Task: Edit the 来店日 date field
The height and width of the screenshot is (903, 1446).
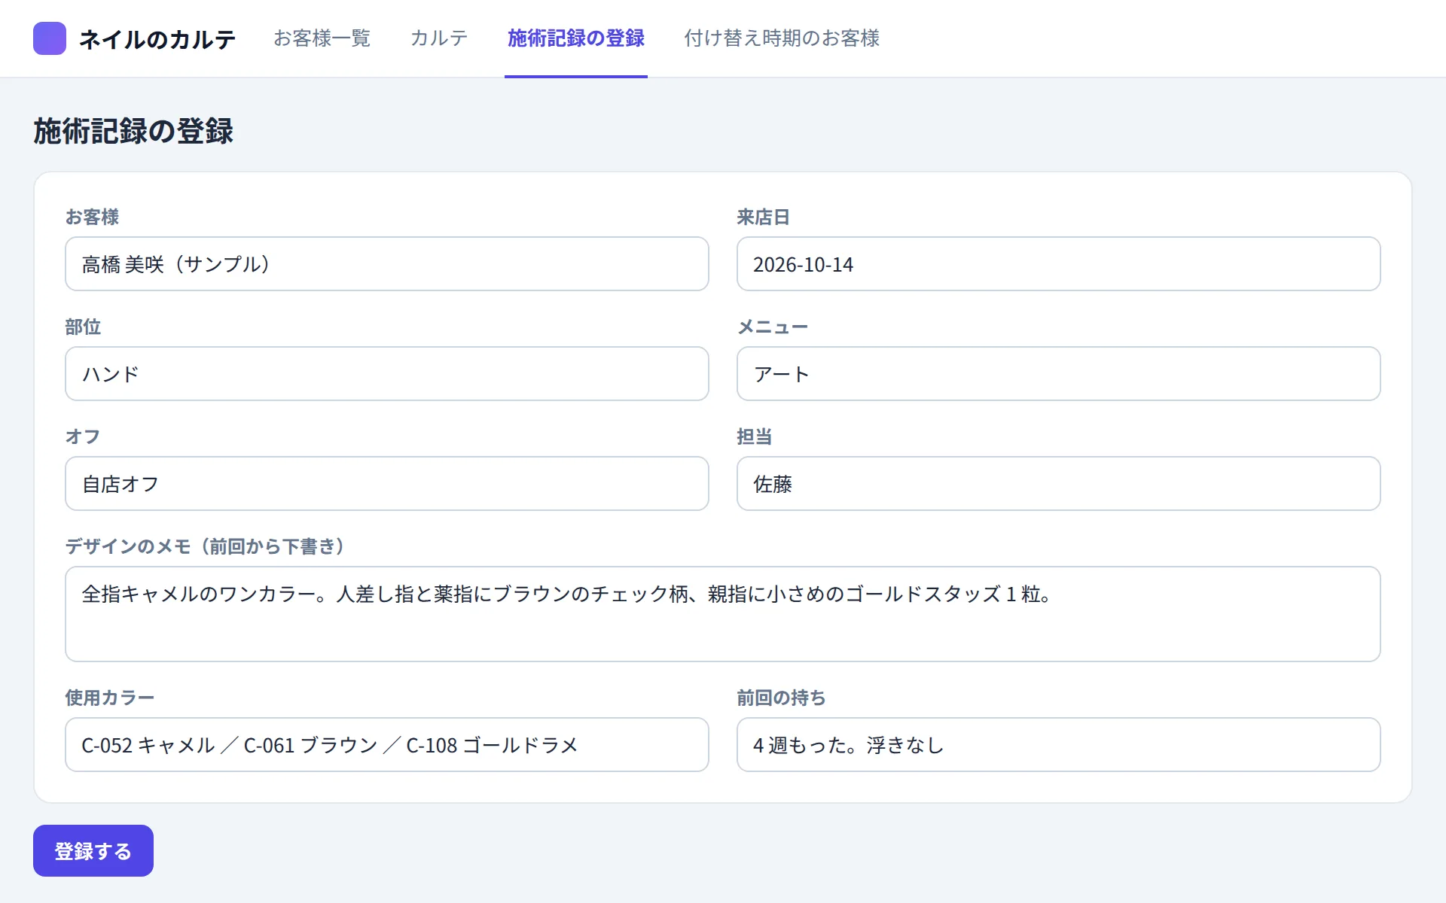Action: point(1058,264)
